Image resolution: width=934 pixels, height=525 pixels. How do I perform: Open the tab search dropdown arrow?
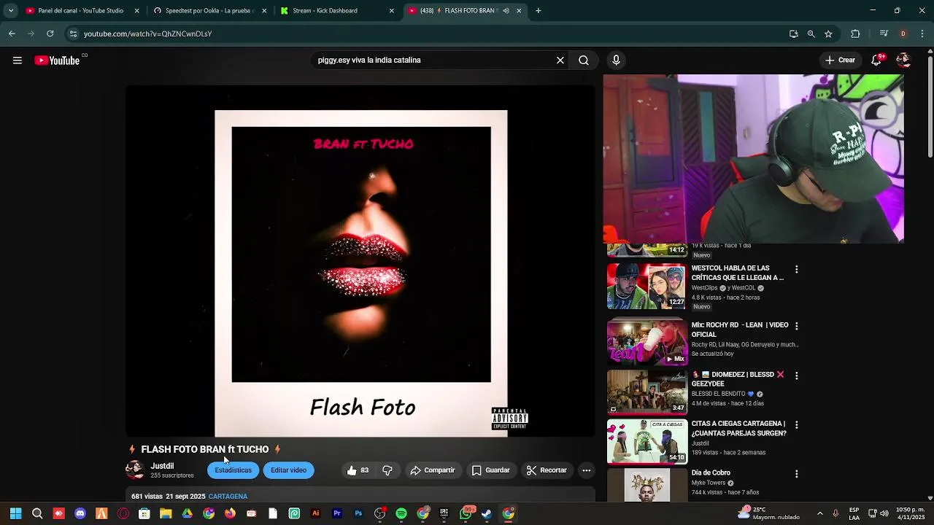click(x=10, y=11)
